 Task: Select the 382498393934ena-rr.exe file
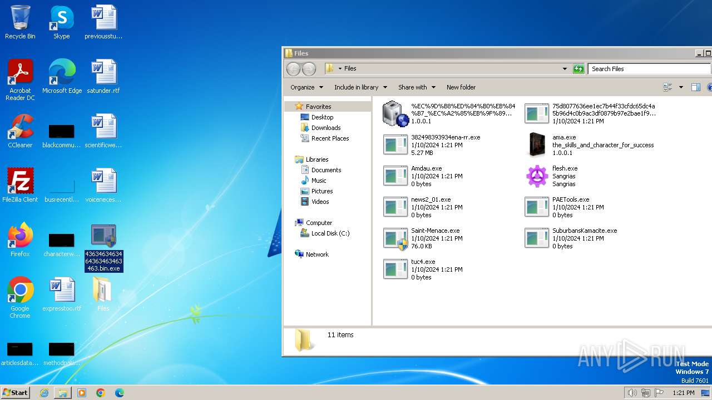pyautogui.click(x=432, y=145)
